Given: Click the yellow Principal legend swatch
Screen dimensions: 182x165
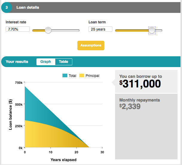Looking at the screenshot, I should click(x=82, y=76).
